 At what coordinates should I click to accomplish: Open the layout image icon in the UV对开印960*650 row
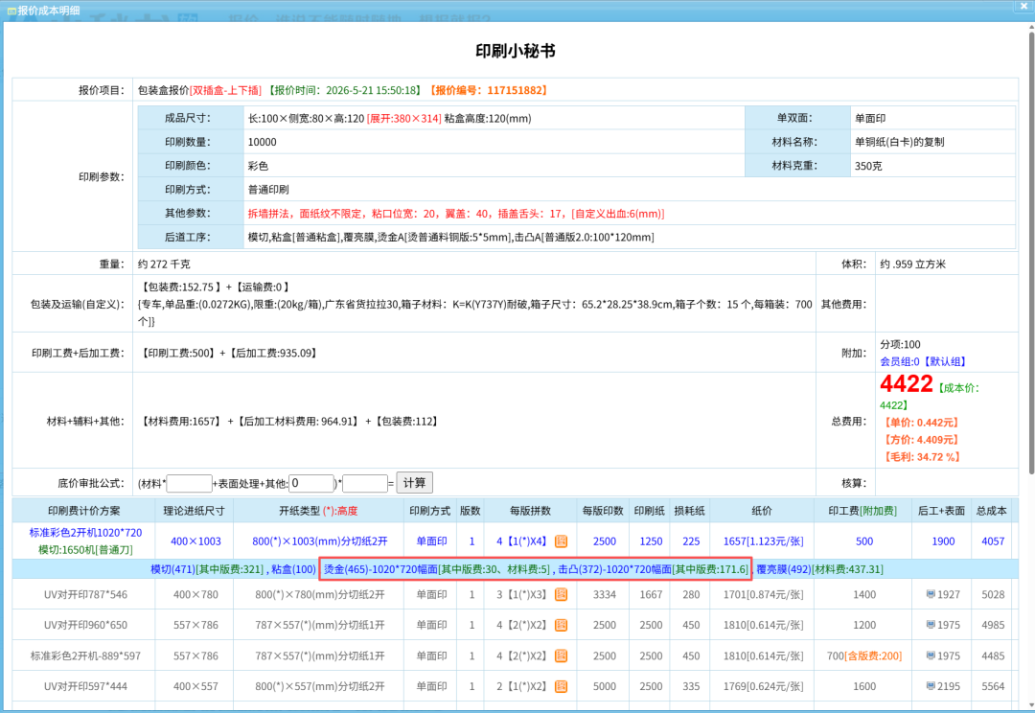click(561, 625)
